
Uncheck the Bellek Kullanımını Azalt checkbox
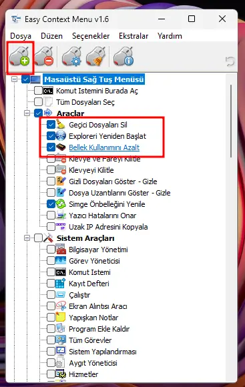click(x=51, y=147)
